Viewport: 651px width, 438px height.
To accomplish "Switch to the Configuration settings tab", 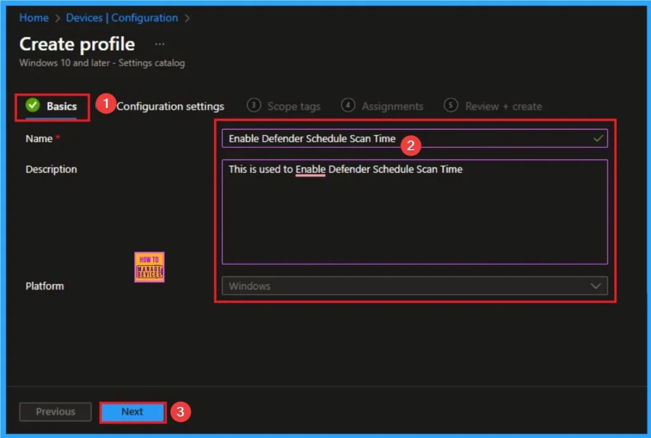I will tap(170, 106).
